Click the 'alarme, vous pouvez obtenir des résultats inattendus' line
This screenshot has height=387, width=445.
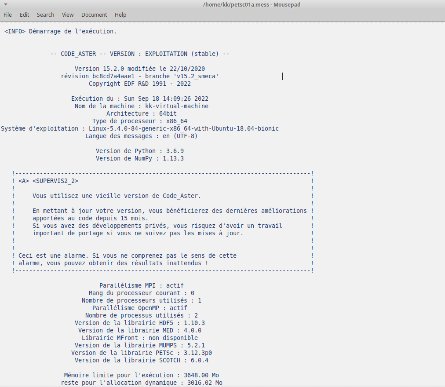[x=113, y=263]
